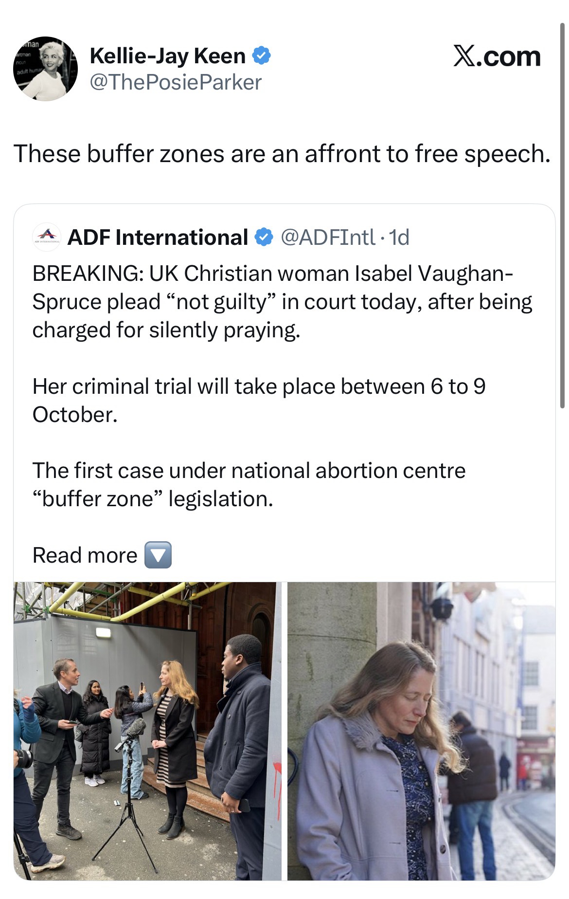569x899 pixels.
Task: Open the left photo with the tripod
Action: [147, 730]
